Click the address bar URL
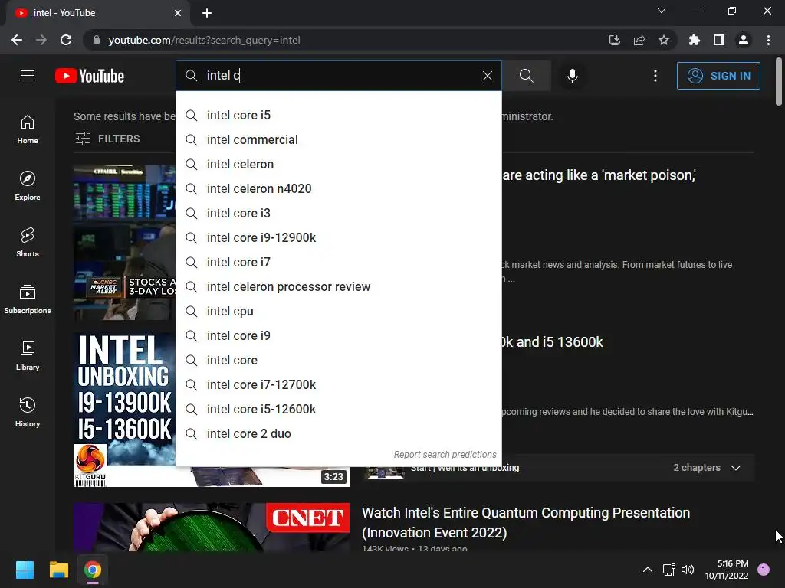The height and width of the screenshot is (588, 785). click(204, 40)
